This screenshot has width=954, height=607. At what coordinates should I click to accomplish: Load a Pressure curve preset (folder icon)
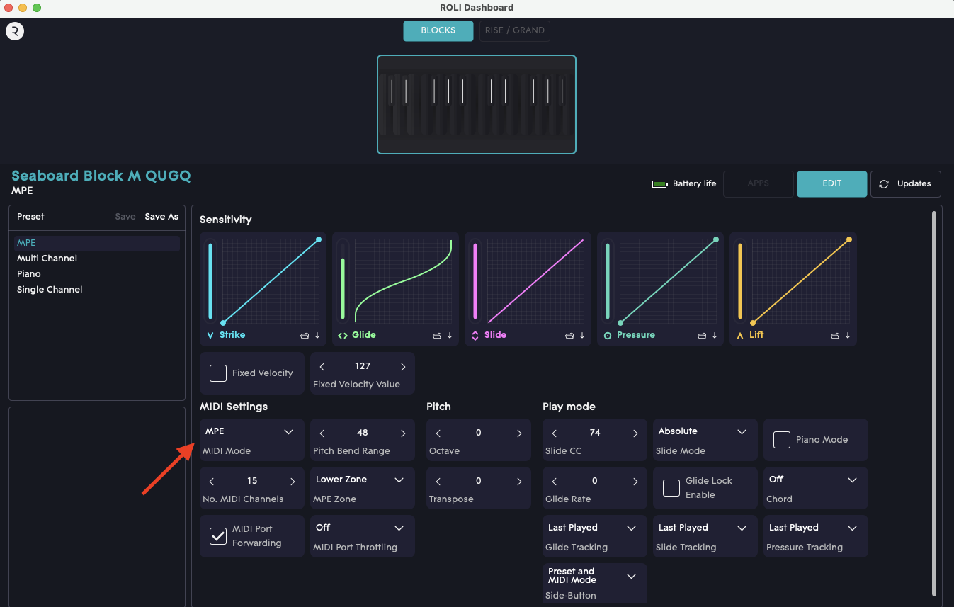[703, 336]
